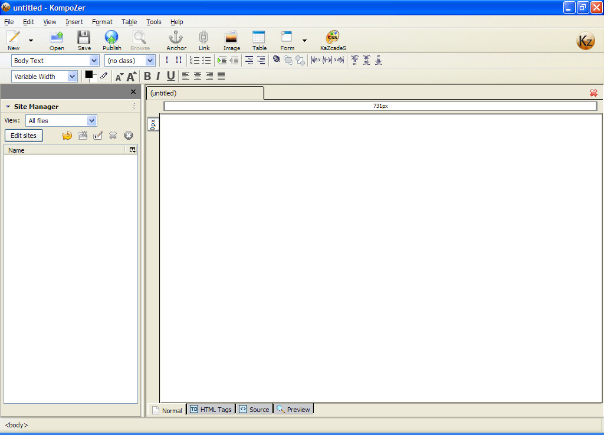Increase font size with large A icon
Screen dimensions: 604x435
pyautogui.click(x=132, y=76)
